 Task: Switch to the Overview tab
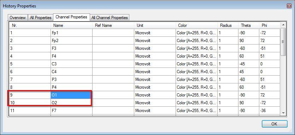click(18, 18)
